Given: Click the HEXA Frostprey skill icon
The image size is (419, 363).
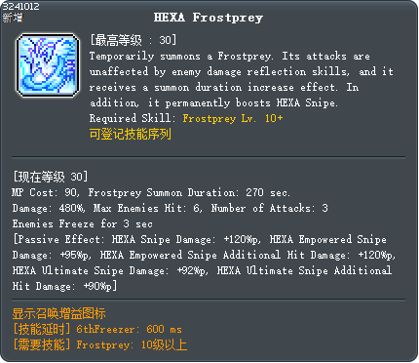Looking at the screenshot, I should coord(48,65).
